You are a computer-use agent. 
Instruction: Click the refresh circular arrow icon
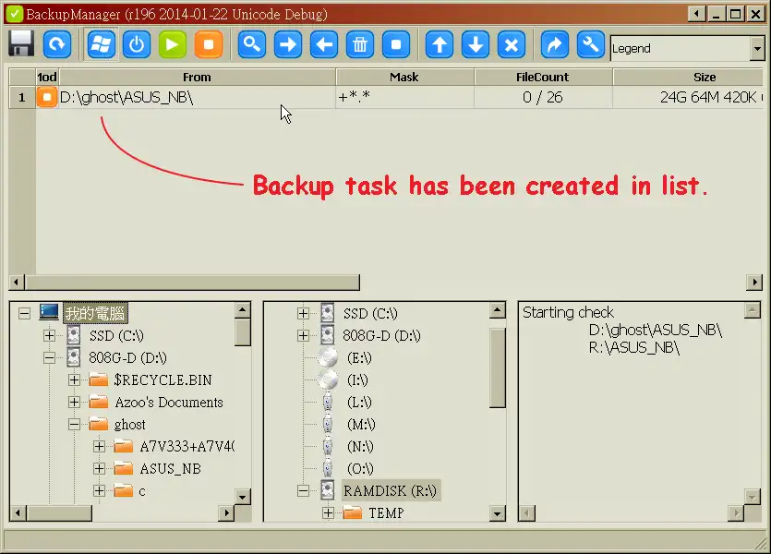click(57, 44)
